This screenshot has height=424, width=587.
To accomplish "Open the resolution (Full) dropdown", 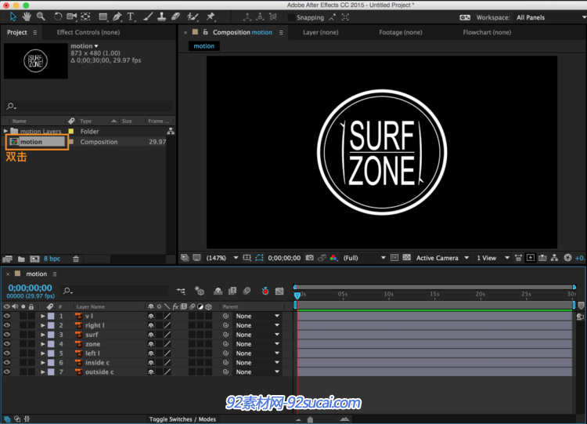I will pos(364,258).
